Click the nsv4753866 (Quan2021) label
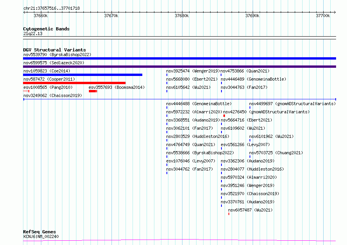347x245 pixels. tap(245, 71)
